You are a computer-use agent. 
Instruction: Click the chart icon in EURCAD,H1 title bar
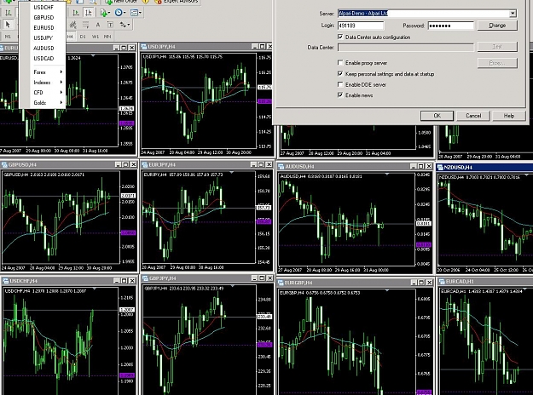pos(442,281)
